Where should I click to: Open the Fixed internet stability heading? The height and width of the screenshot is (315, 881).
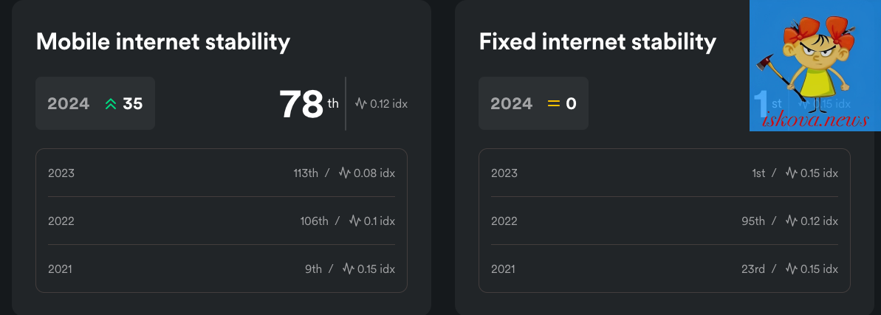597,42
